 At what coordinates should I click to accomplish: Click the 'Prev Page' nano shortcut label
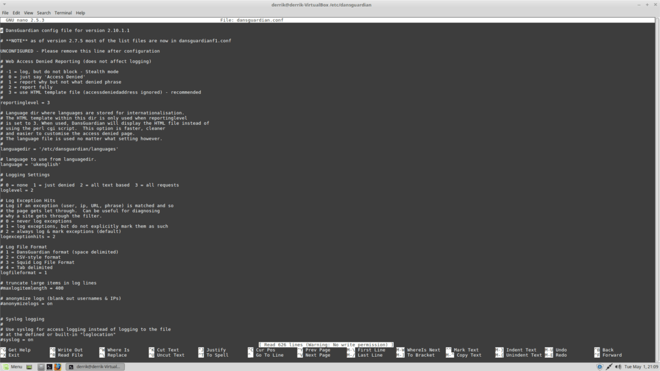pos(318,350)
